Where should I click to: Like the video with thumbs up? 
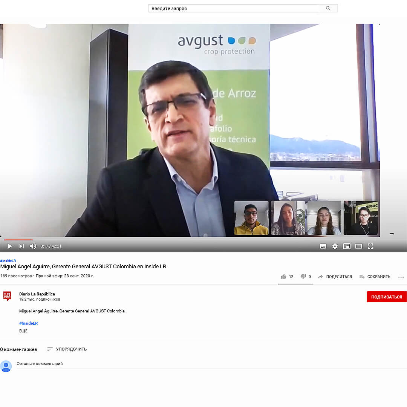(287, 277)
